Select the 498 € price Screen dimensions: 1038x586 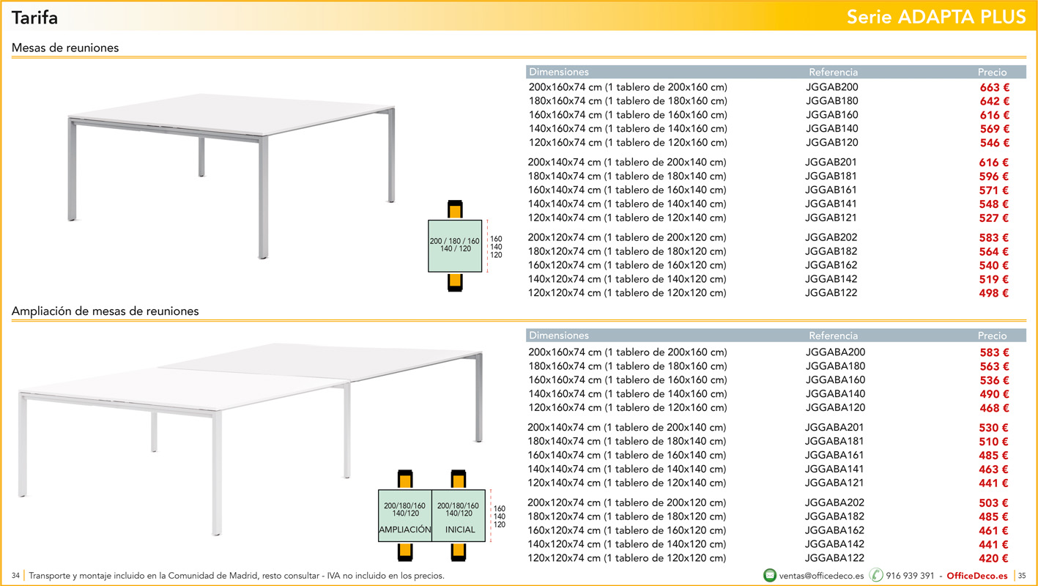(x=994, y=294)
